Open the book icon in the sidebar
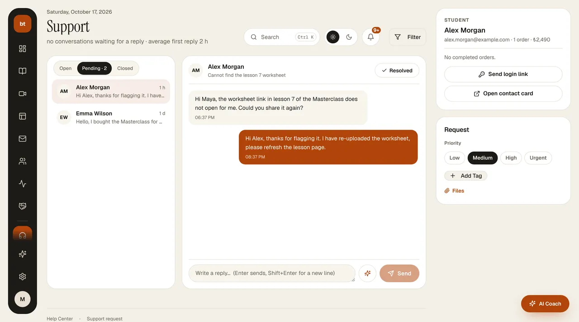 (23, 71)
